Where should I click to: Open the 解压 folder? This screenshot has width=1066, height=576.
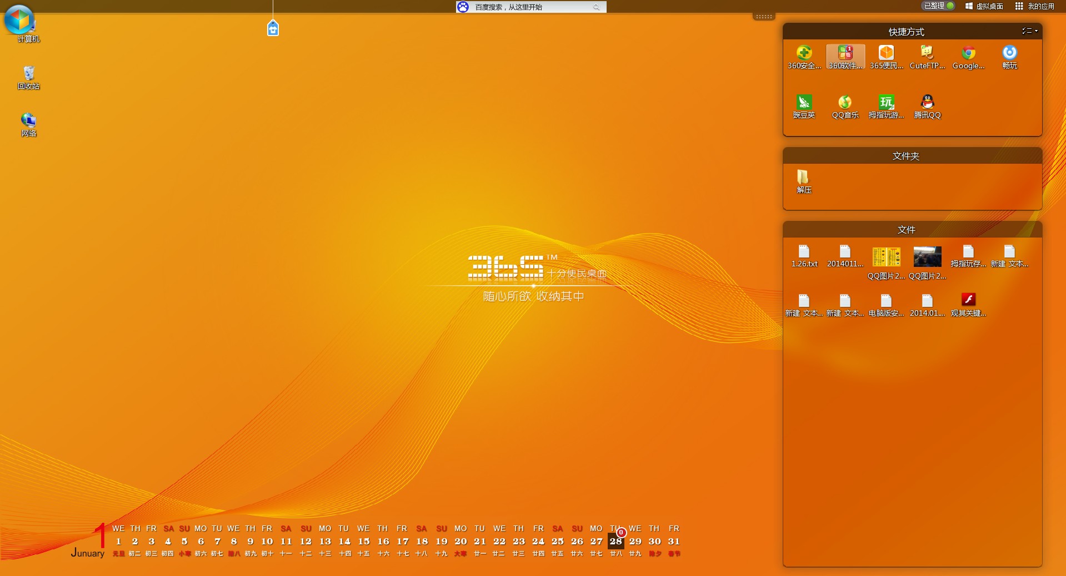coord(804,181)
